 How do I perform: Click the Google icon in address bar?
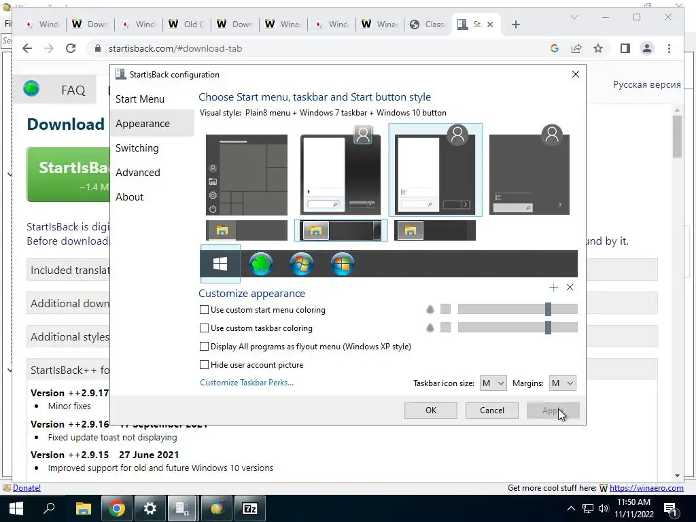point(555,48)
